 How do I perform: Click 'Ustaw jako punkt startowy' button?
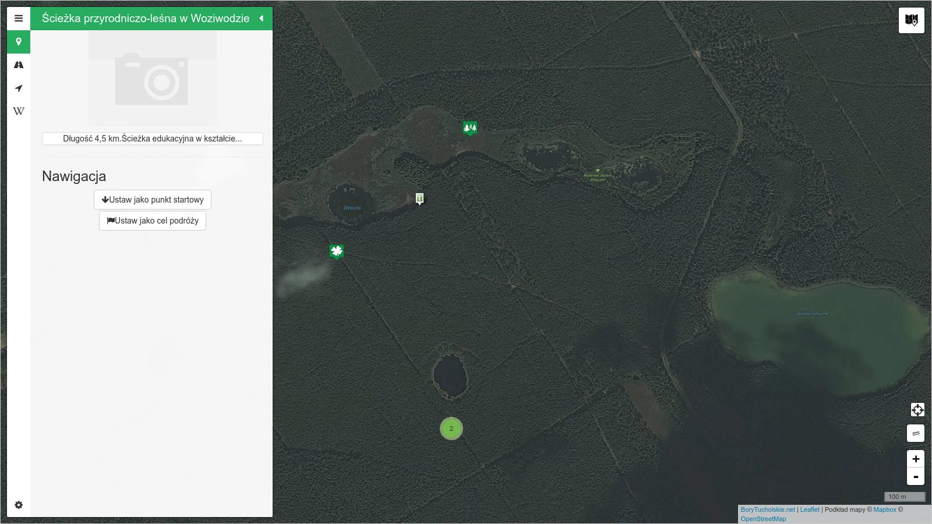[x=152, y=200]
